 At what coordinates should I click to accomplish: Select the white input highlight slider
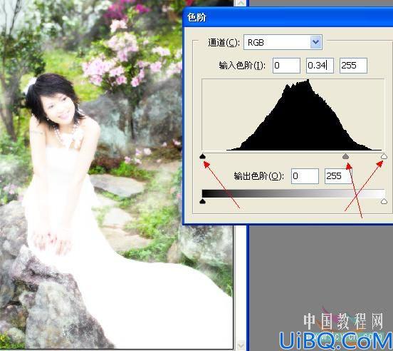pos(384,156)
